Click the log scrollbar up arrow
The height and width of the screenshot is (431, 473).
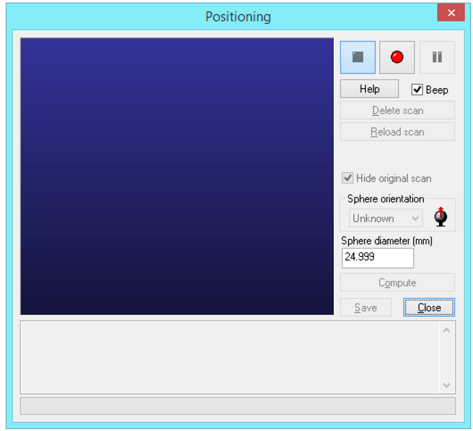[447, 330]
